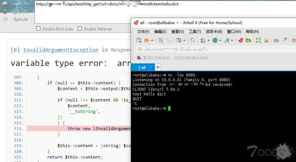296x162 pixels.
Task: Launch the green Xftp icon
Action: pyautogui.click(x=248, y=40)
